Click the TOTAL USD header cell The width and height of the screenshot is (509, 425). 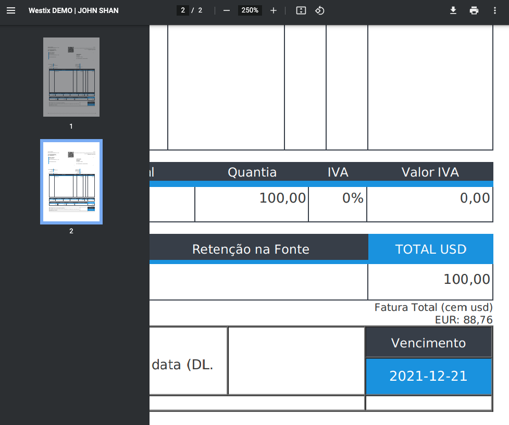pyautogui.click(x=430, y=249)
